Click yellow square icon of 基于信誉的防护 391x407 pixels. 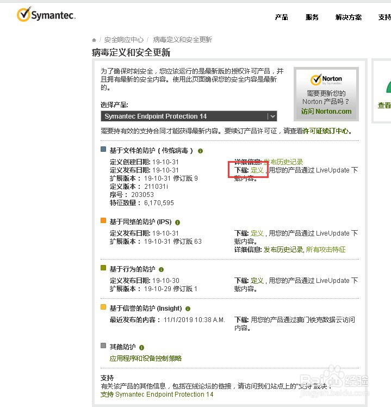coord(103,307)
